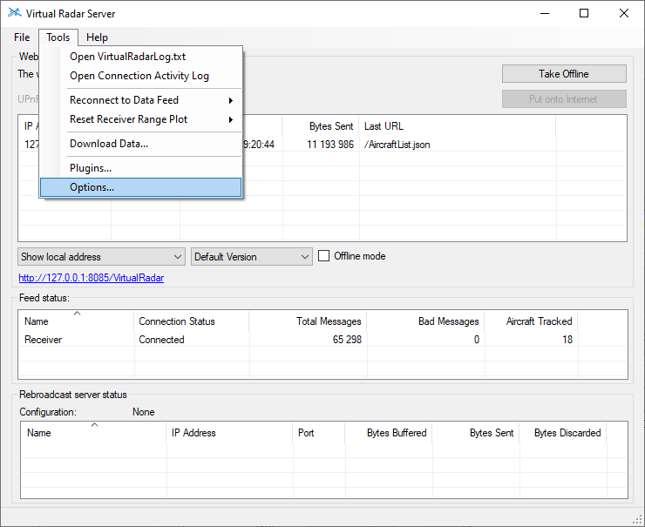Sort feed by Connection Status column
Viewport: 645px width, 527px height.
coord(191,321)
